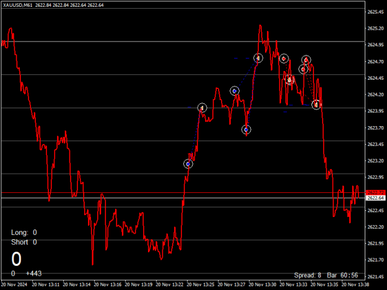The width and height of the screenshot is (387, 290).
Task: Click the 2623.20 price scale label
Action: click(375, 161)
